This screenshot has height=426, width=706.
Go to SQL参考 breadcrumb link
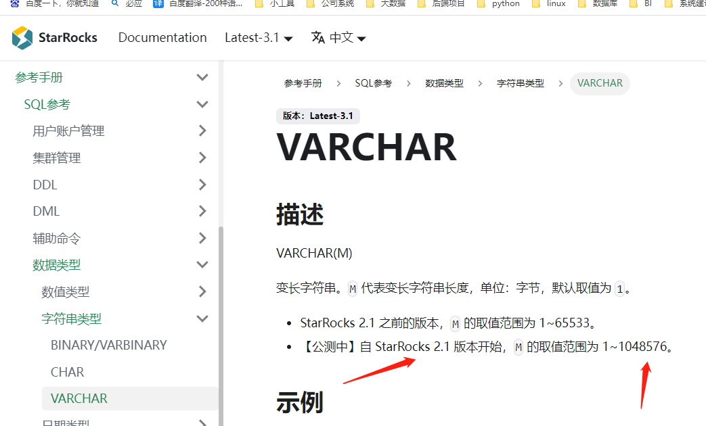click(x=373, y=83)
